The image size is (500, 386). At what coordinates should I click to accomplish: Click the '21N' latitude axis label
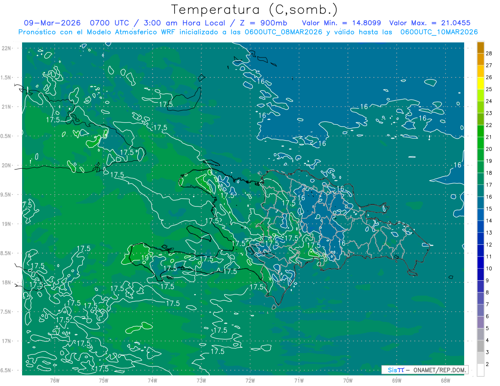click(x=6, y=107)
